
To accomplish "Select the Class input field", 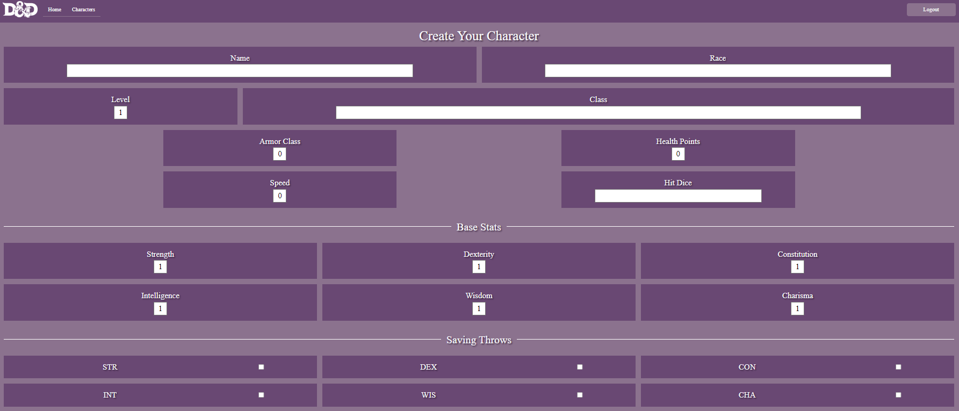I will (598, 112).
